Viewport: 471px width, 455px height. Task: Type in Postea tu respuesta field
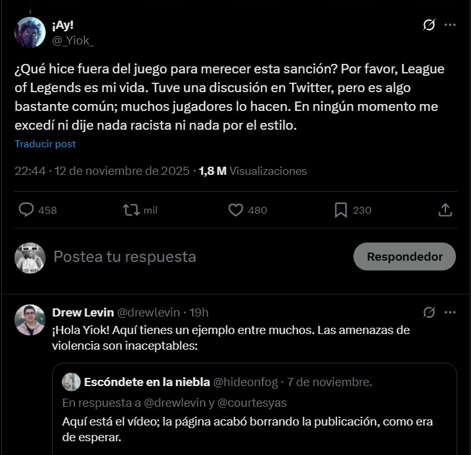(188, 256)
